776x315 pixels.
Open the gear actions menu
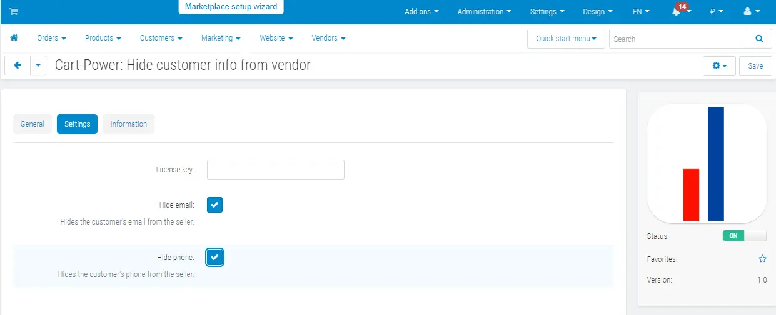(x=719, y=65)
